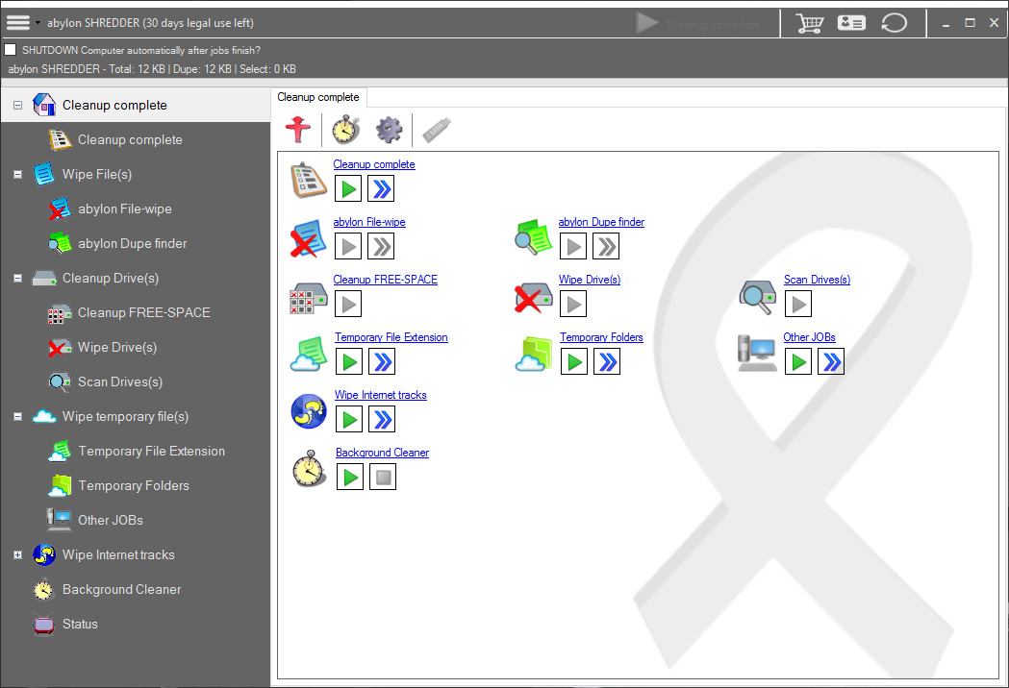Enable SHUTDOWN Computer automatically checkbox

11,50
